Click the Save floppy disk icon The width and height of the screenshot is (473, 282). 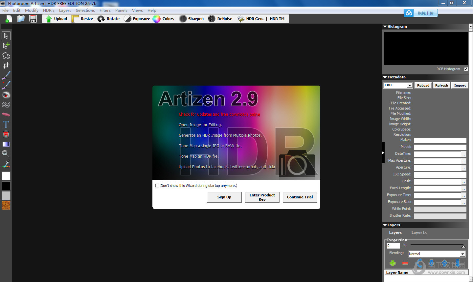33,19
